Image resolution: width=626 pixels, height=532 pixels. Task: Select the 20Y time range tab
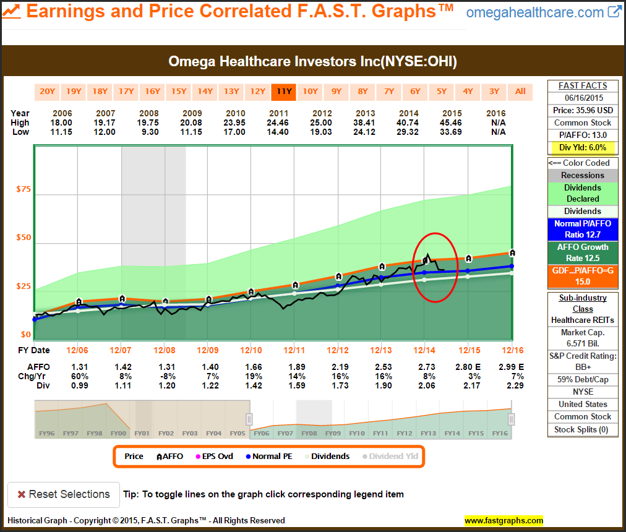click(x=48, y=92)
